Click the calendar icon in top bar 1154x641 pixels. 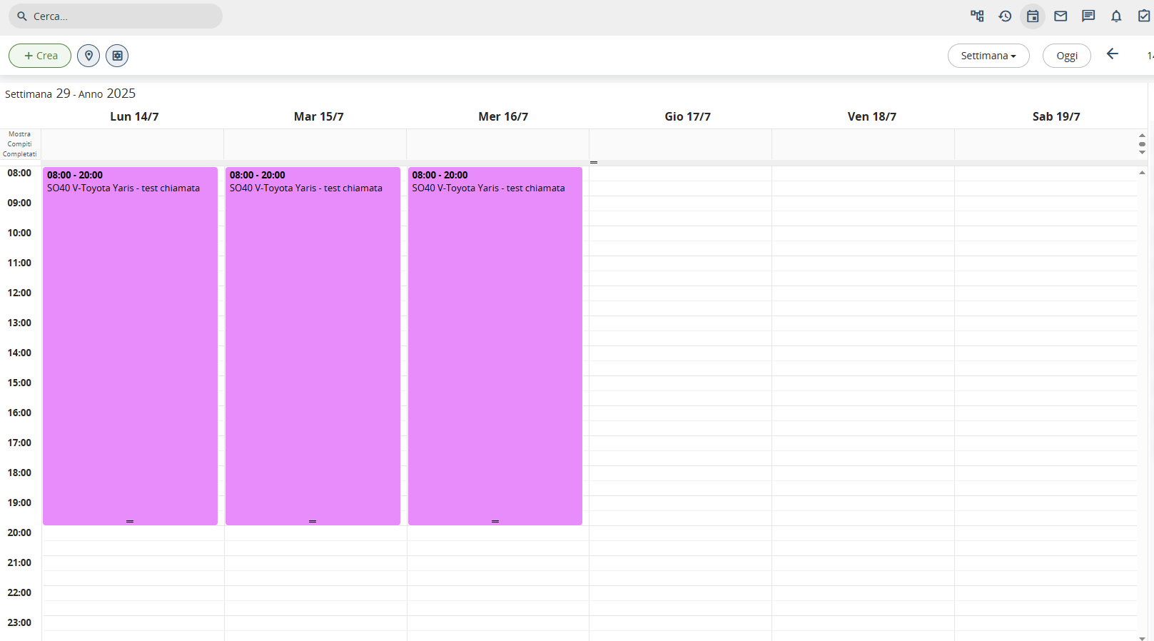1033,16
